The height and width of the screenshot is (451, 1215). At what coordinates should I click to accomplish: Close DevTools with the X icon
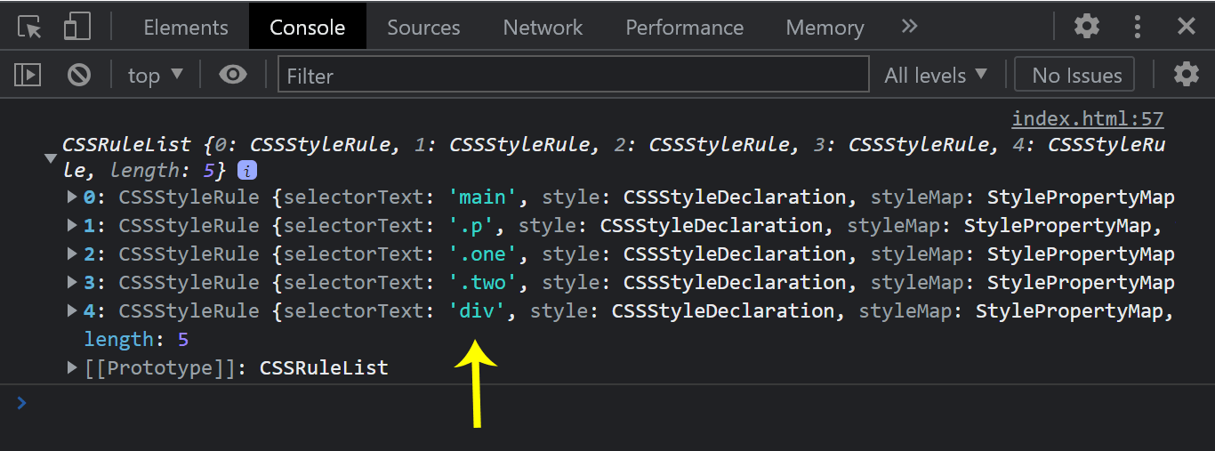1187,27
